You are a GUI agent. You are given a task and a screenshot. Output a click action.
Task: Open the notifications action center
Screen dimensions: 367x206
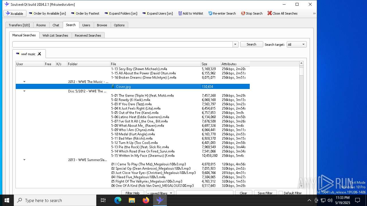(x=358, y=200)
